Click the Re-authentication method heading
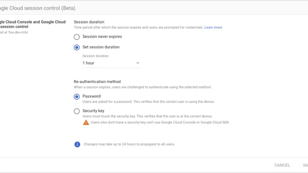 (x=97, y=82)
